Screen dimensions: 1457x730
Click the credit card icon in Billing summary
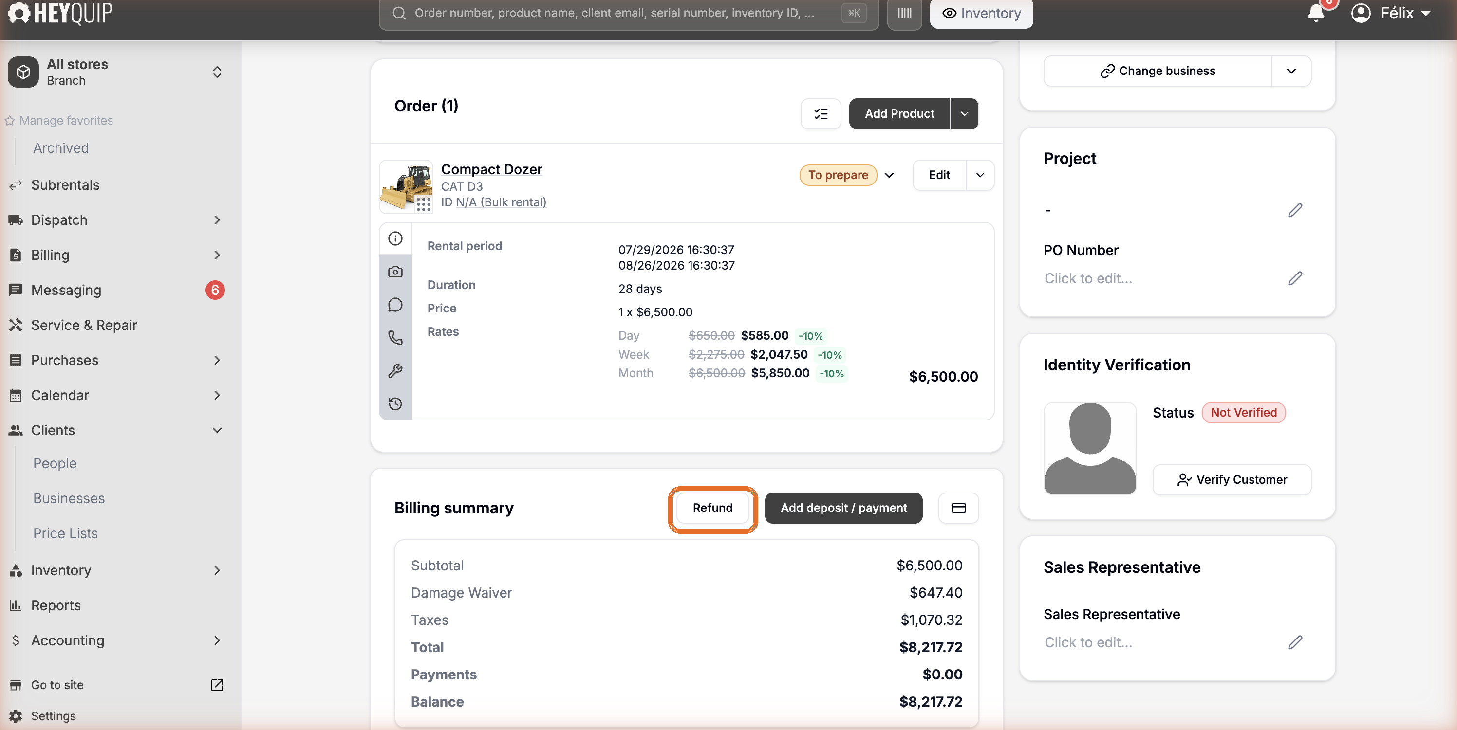tap(958, 508)
